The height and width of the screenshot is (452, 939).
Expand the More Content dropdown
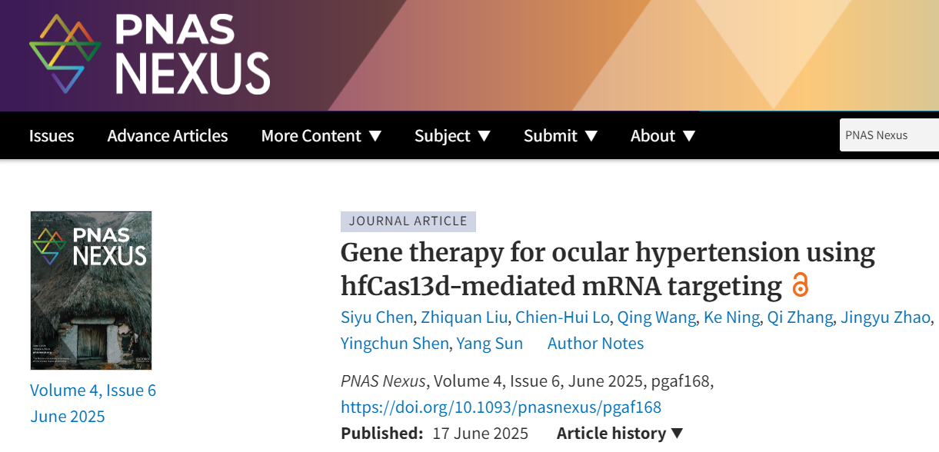pyautogui.click(x=321, y=136)
